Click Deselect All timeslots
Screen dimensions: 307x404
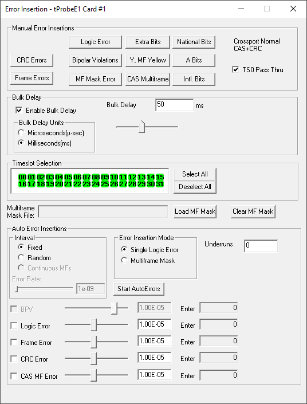[x=195, y=187]
